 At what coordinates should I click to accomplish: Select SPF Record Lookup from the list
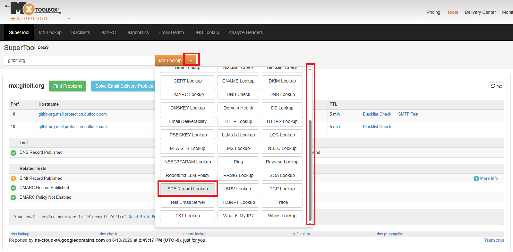[x=188, y=189]
